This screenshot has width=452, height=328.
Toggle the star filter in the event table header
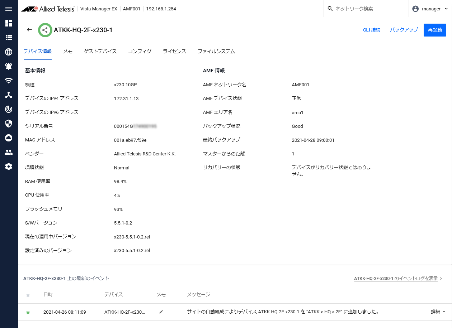(28, 295)
